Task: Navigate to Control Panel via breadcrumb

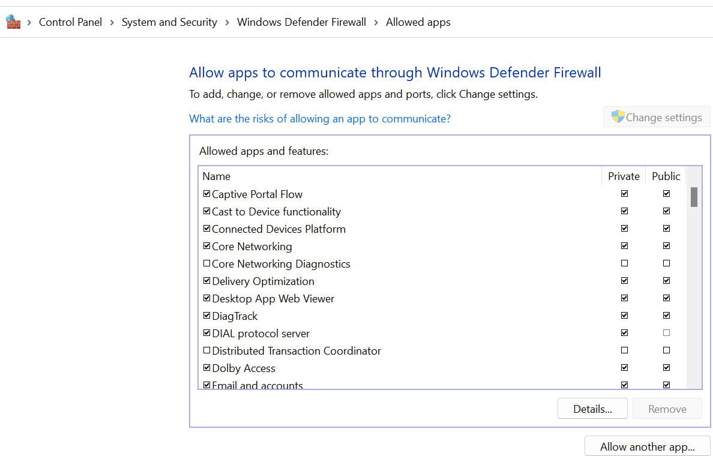Action: click(x=70, y=22)
